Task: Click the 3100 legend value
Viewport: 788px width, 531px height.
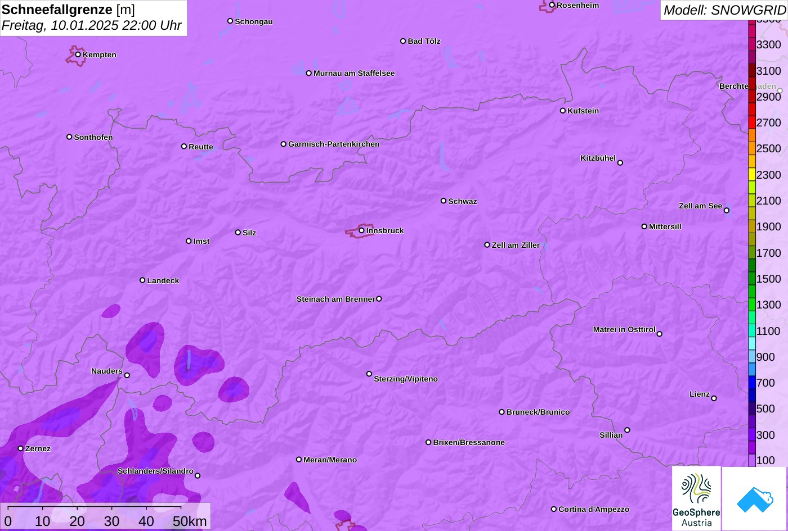Action: pyautogui.click(x=769, y=71)
